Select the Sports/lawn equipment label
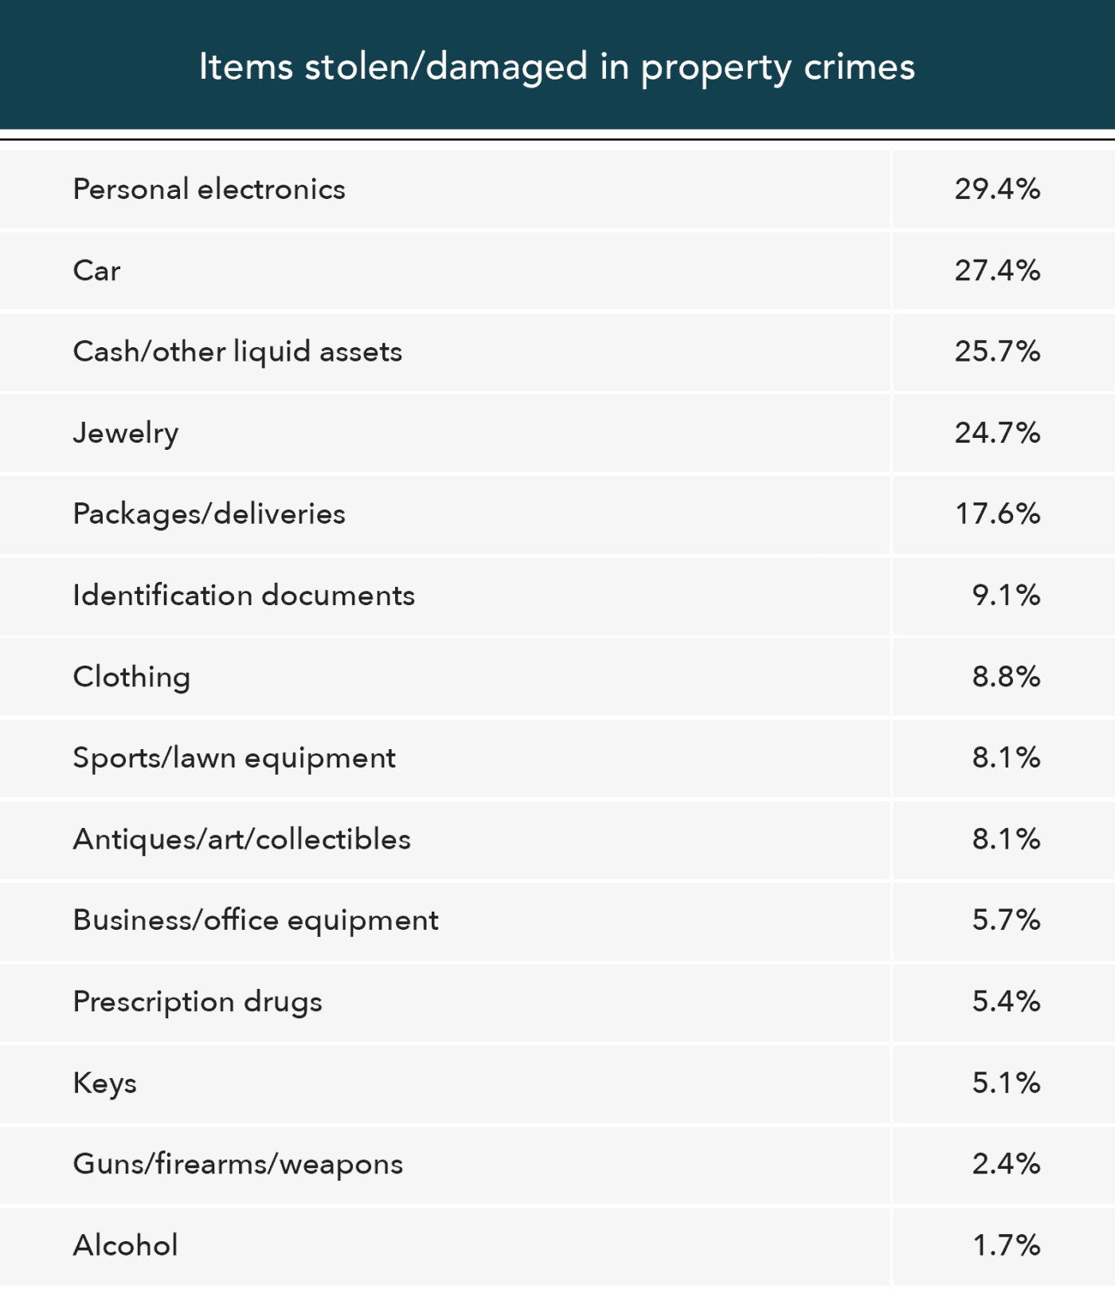 234,758
